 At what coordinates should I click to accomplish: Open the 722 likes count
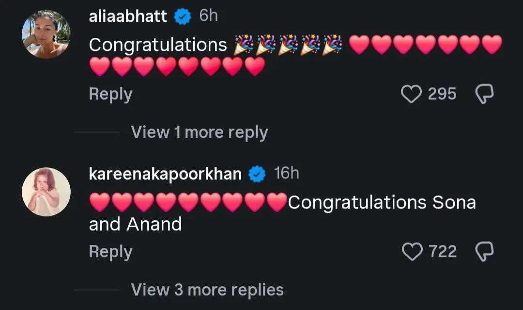tap(443, 251)
